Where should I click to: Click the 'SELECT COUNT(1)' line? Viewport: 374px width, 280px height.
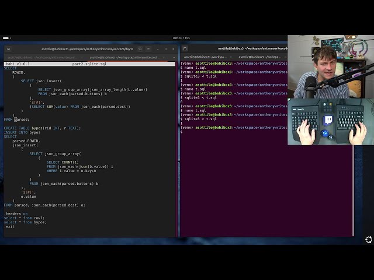click(x=63, y=162)
